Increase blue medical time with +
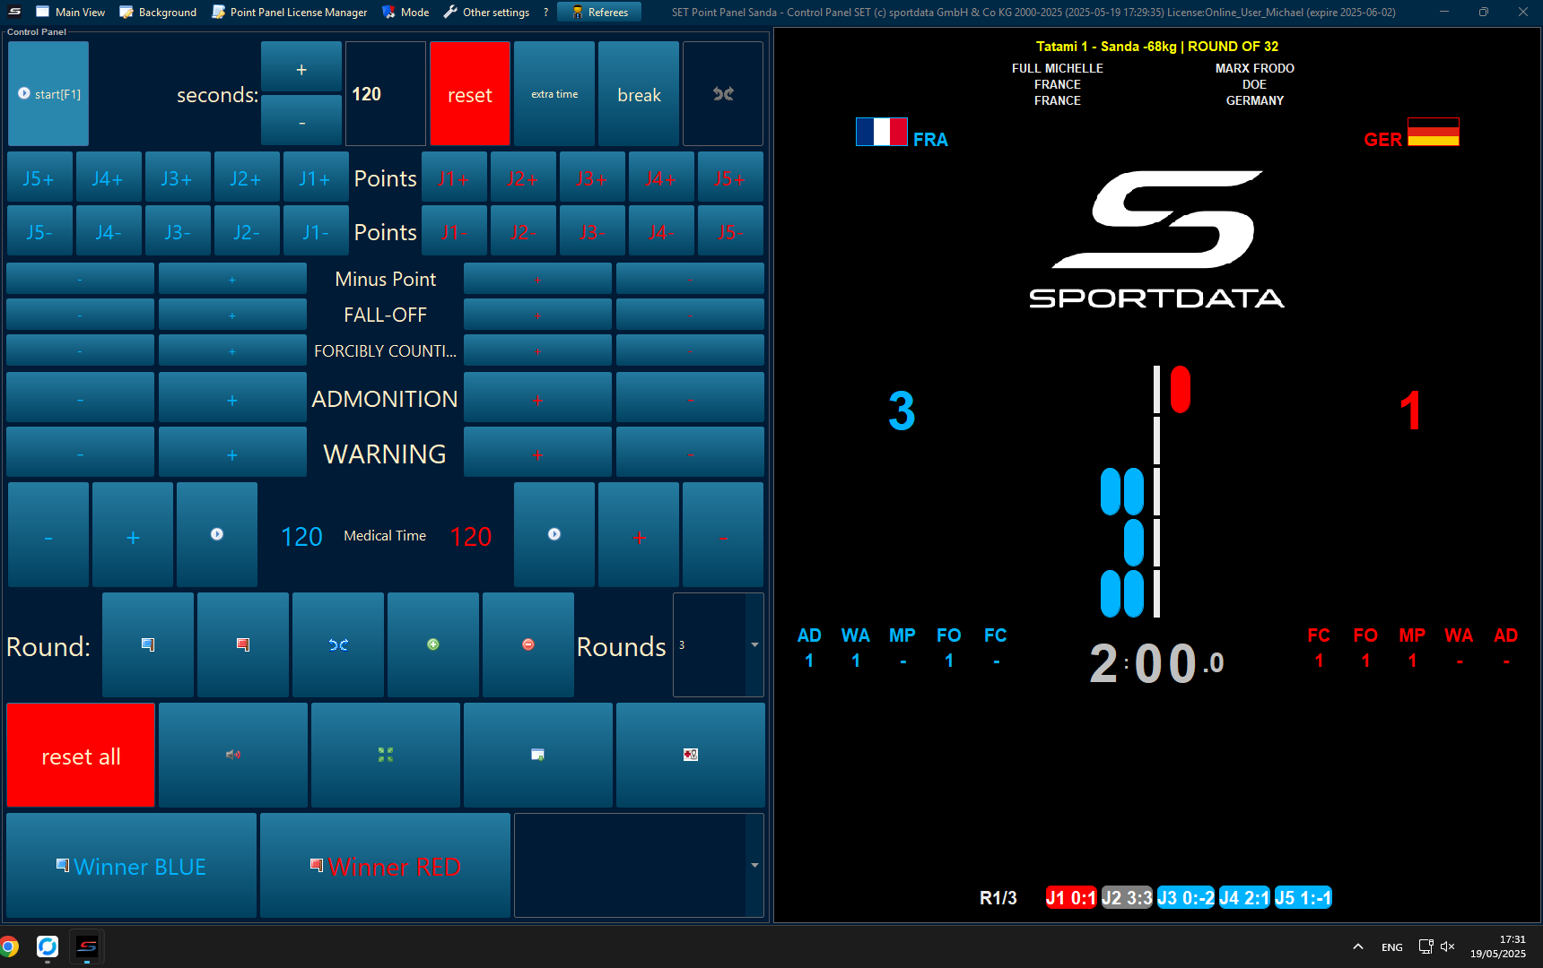This screenshot has width=1543, height=968. (133, 535)
